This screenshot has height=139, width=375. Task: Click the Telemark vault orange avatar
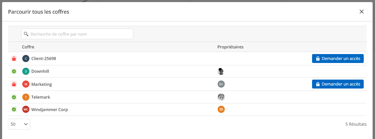[x=26, y=97]
